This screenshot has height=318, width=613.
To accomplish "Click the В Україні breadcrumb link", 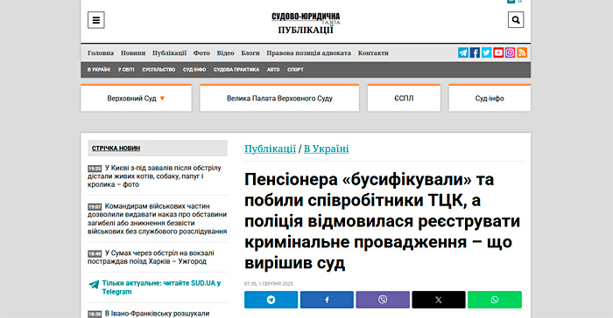I will (327, 149).
